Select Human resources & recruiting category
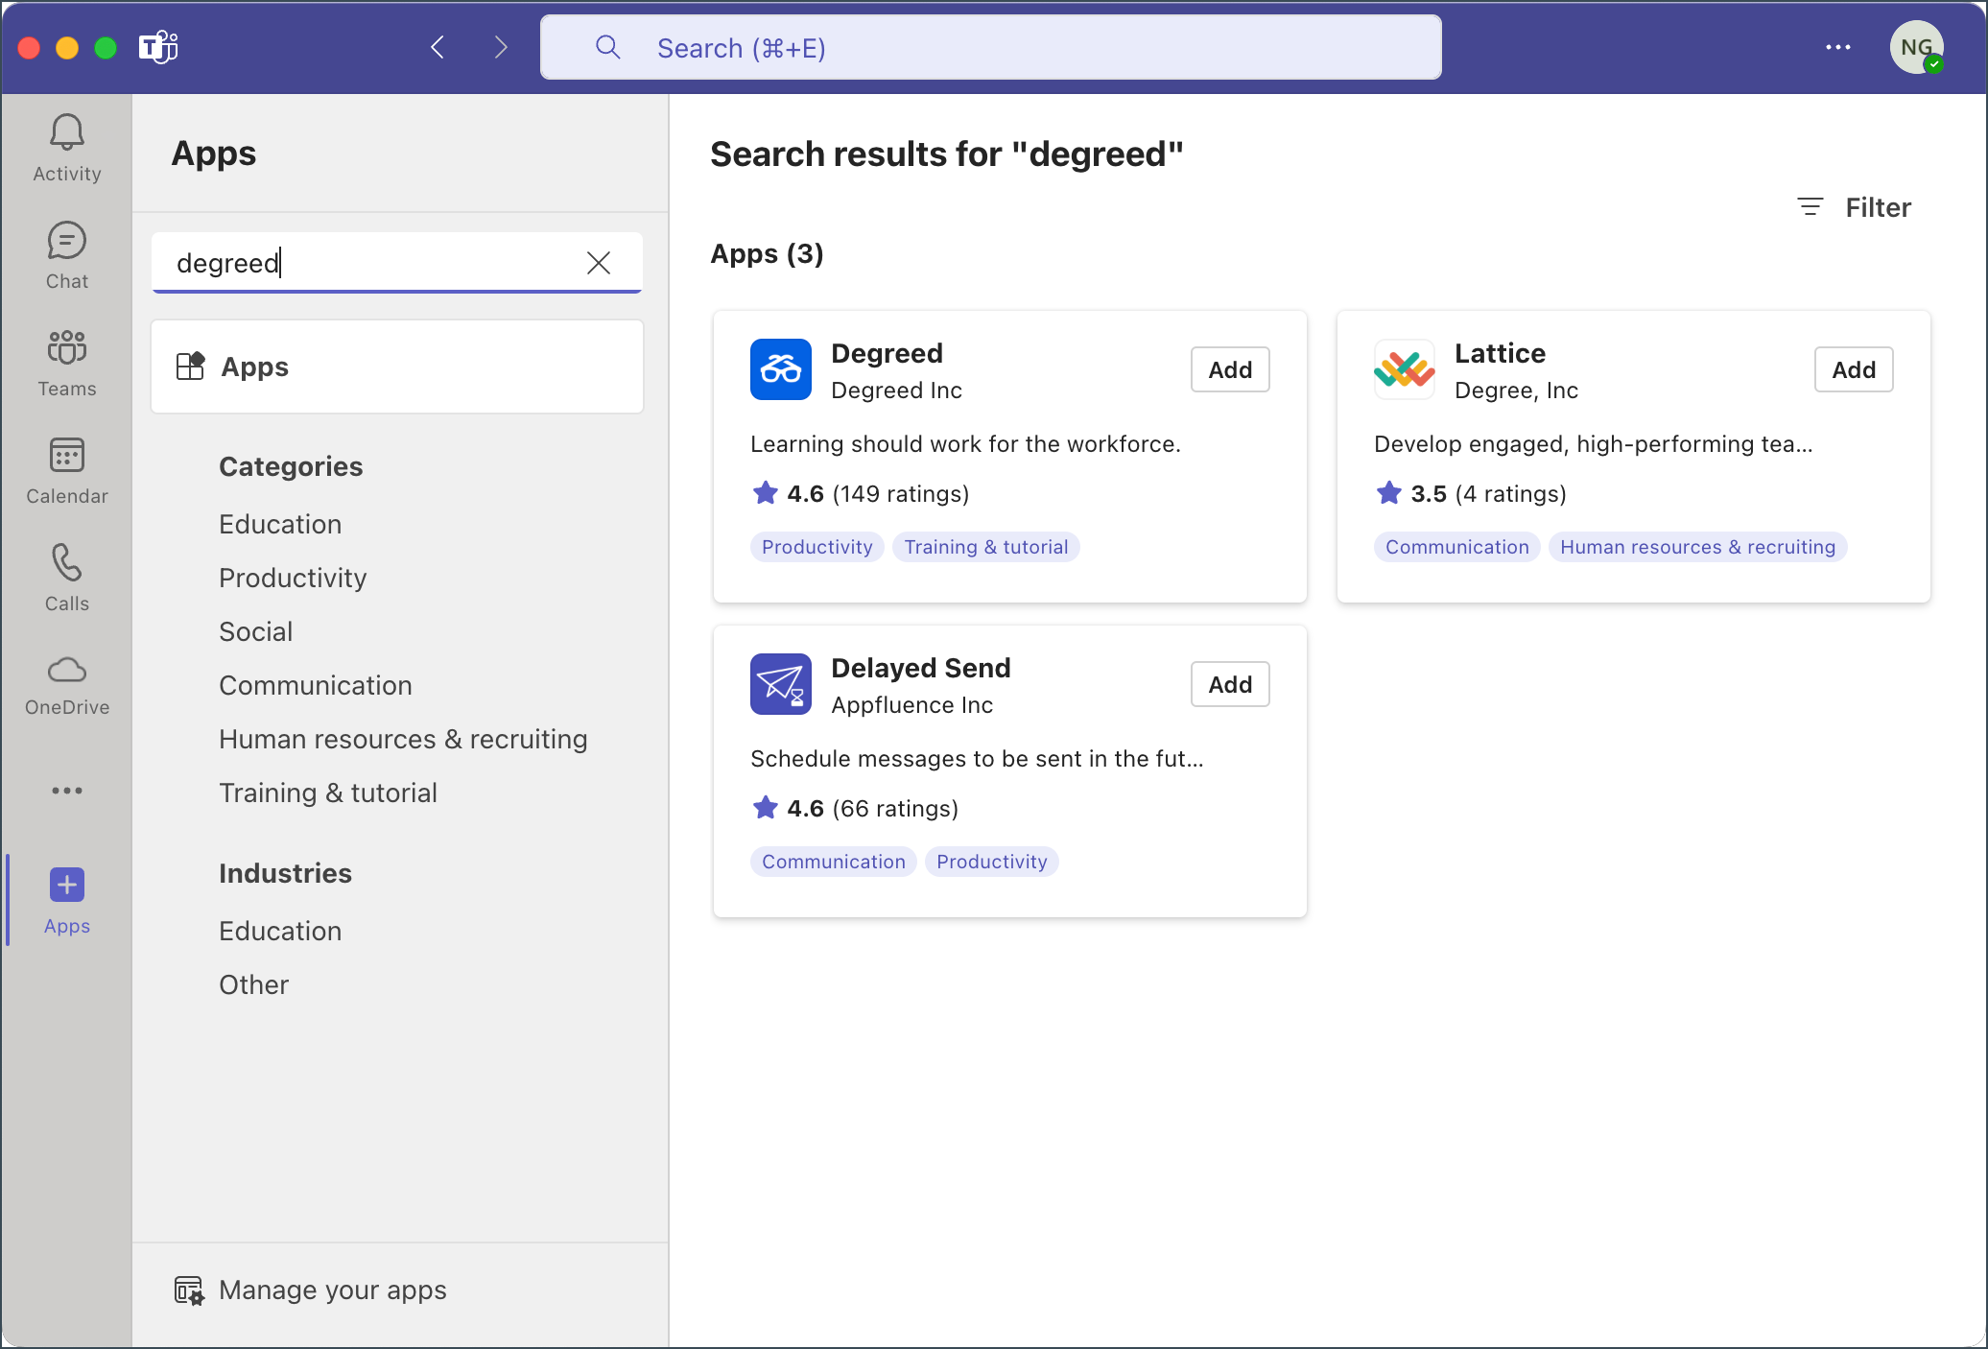The width and height of the screenshot is (1988, 1349). (403, 739)
